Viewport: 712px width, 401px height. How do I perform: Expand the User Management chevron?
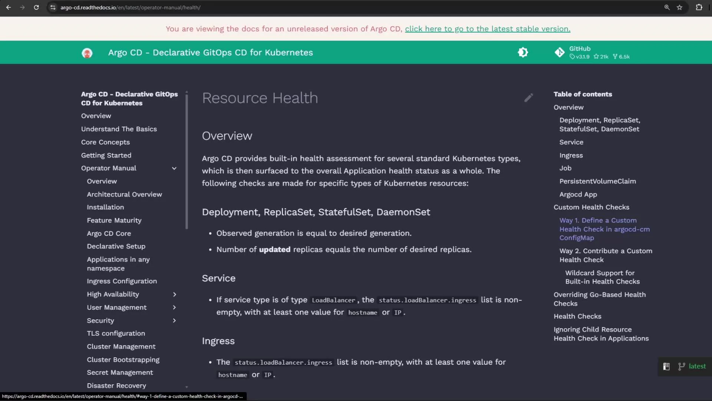click(174, 307)
